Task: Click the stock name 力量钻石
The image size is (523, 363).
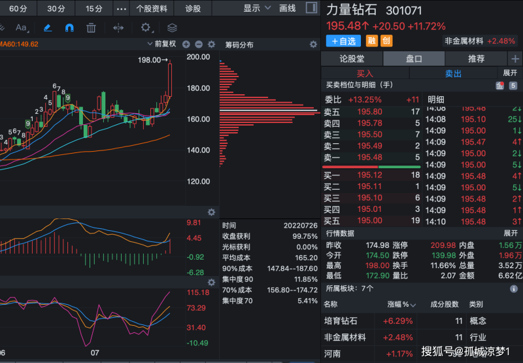Action: click(x=352, y=10)
